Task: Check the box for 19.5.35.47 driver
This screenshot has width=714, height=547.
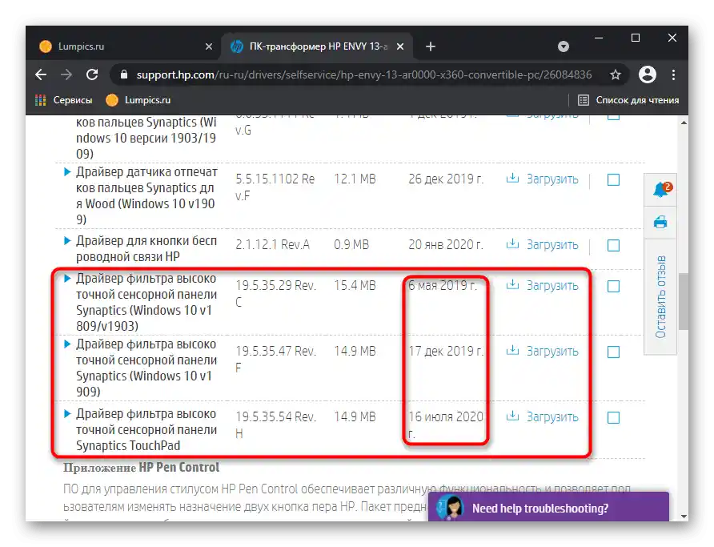Action: [x=613, y=352]
